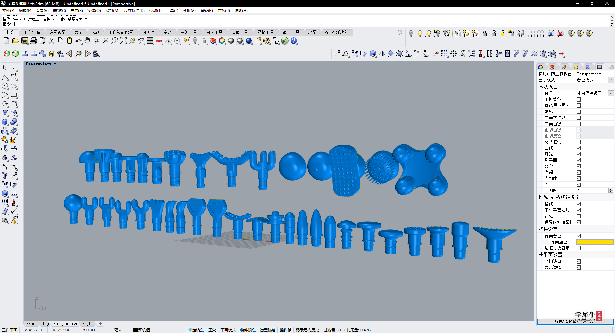Open the 背景 dropdown
Viewport: 615px width, 333px height.
tap(611, 93)
